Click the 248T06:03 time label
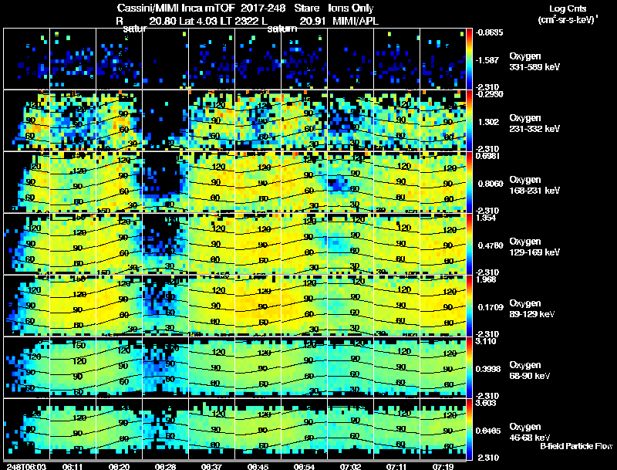The height and width of the screenshot is (470, 617). [26, 466]
